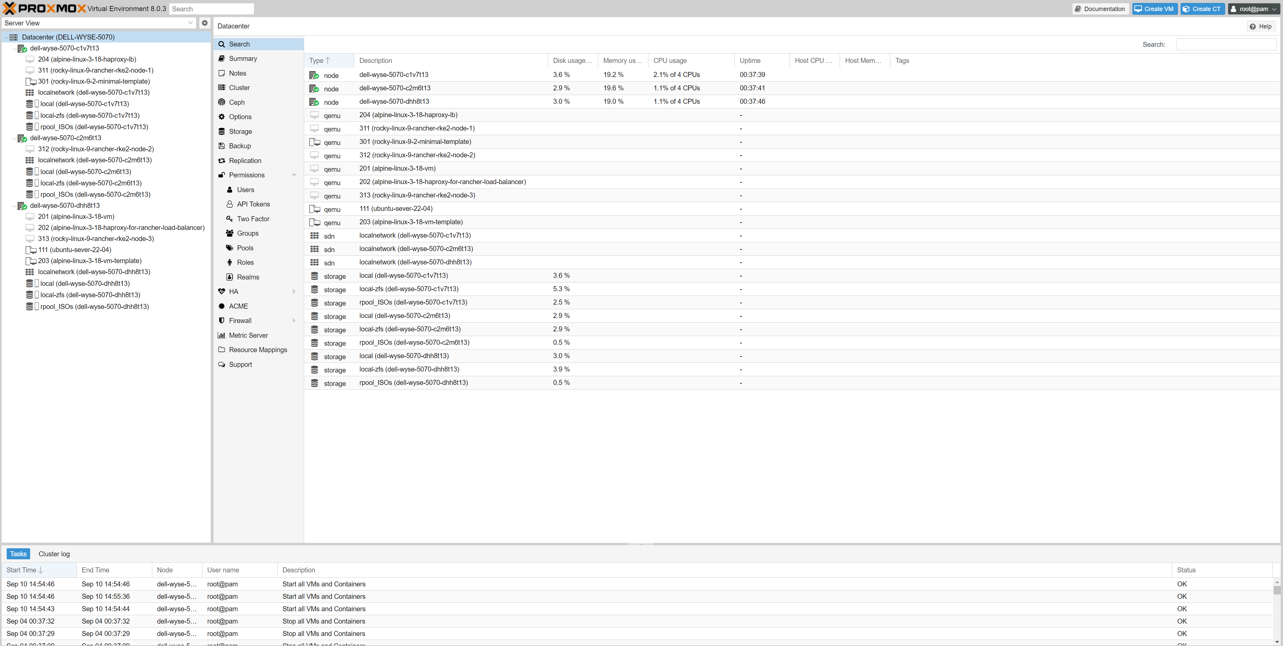This screenshot has width=1283, height=646.
Task: Expand the HA submenu arrow
Action: (x=294, y=292)
